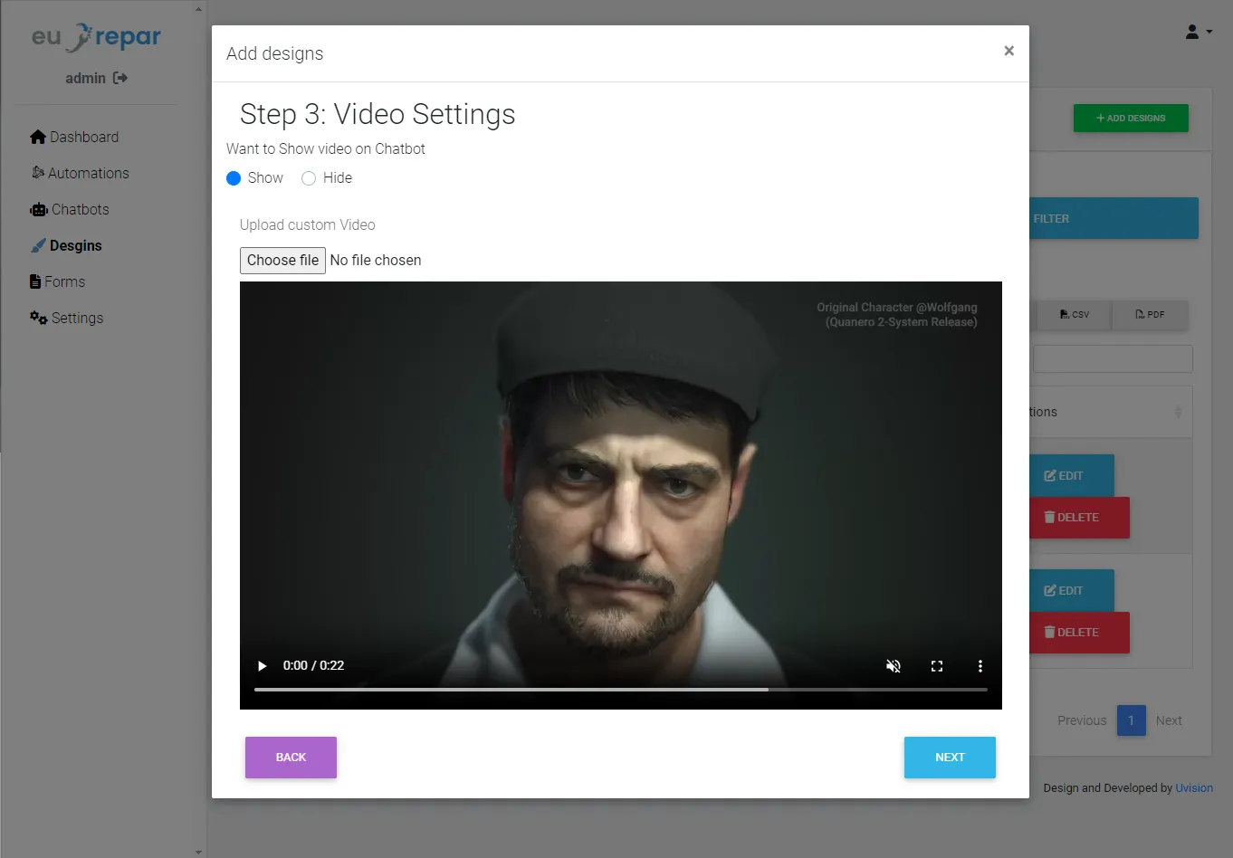Click the Previous pagination link
The image size is (1233, 858).
click(1082, 720)
